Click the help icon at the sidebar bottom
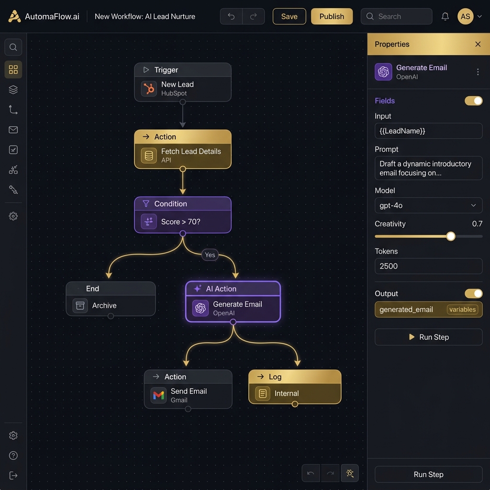Screen dimensions: 490x490 [13, 455]
